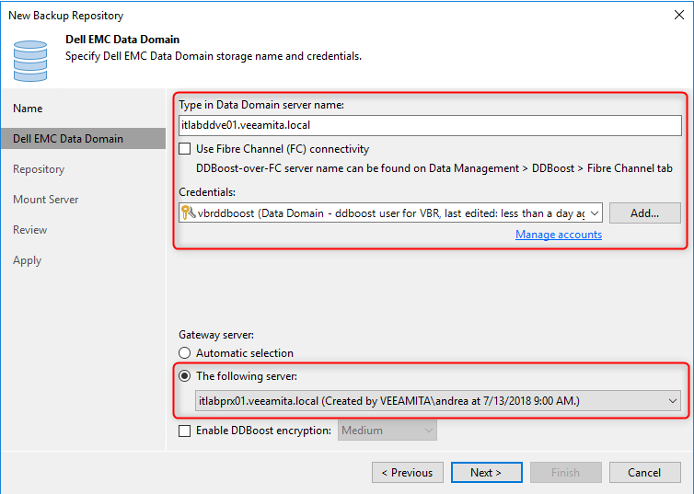Click the 'Specify Dell EMC Data Domain storage' subtitle

tap(214, 56)
